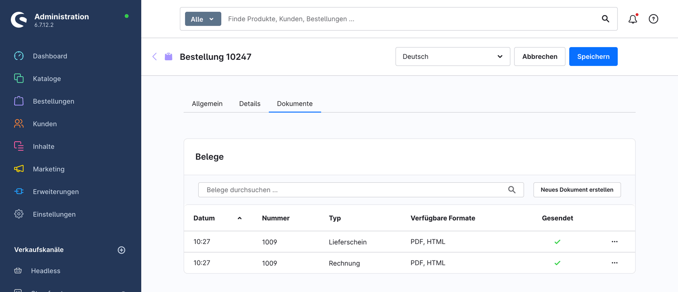
Task: Click the Speichern button
Action: (x=593, y=57)
